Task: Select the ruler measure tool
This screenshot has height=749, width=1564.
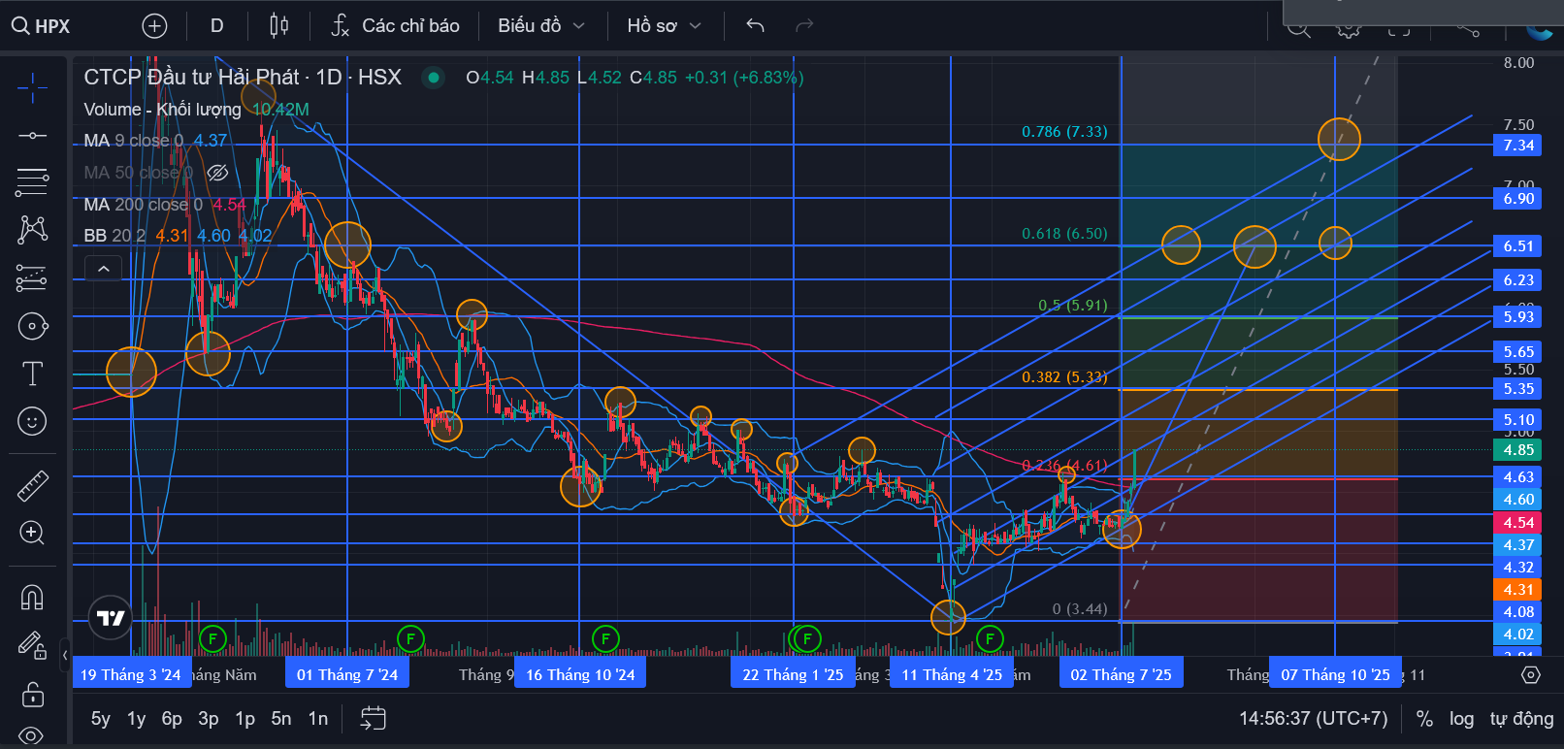Action: [x=32, y=485]
